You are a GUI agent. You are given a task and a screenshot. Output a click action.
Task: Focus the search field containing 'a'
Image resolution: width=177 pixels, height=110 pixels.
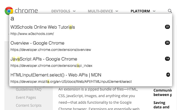[91, 18]
